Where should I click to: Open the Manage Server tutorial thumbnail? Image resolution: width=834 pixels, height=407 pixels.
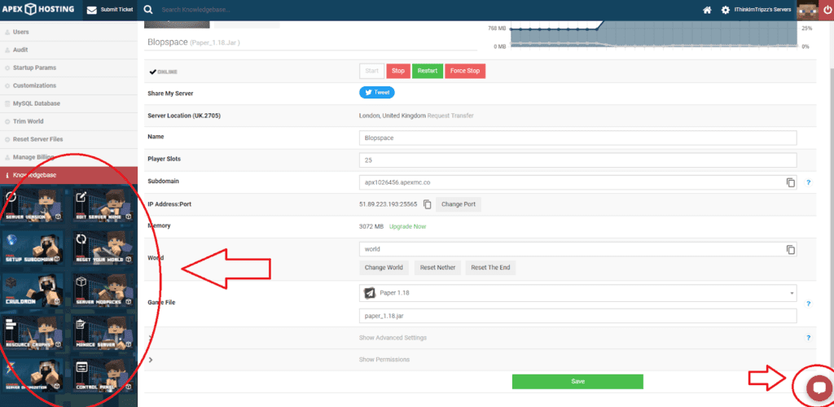pyautogui.click(x=103, y=333)
